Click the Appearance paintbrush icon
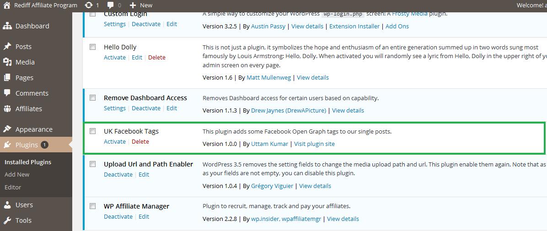The image size is (547, 231). coord(7,129)
